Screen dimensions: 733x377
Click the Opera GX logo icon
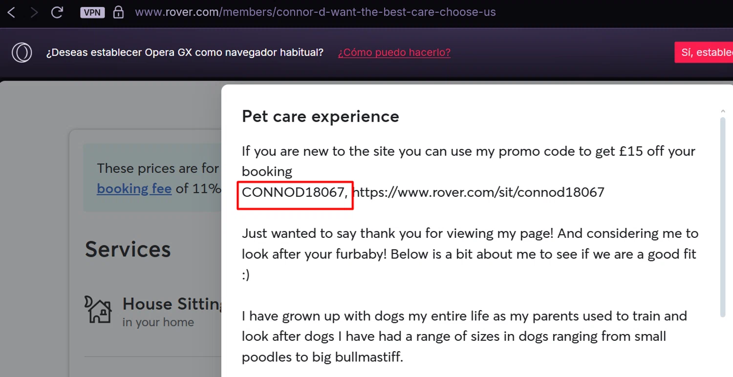[x=22, y=52]
